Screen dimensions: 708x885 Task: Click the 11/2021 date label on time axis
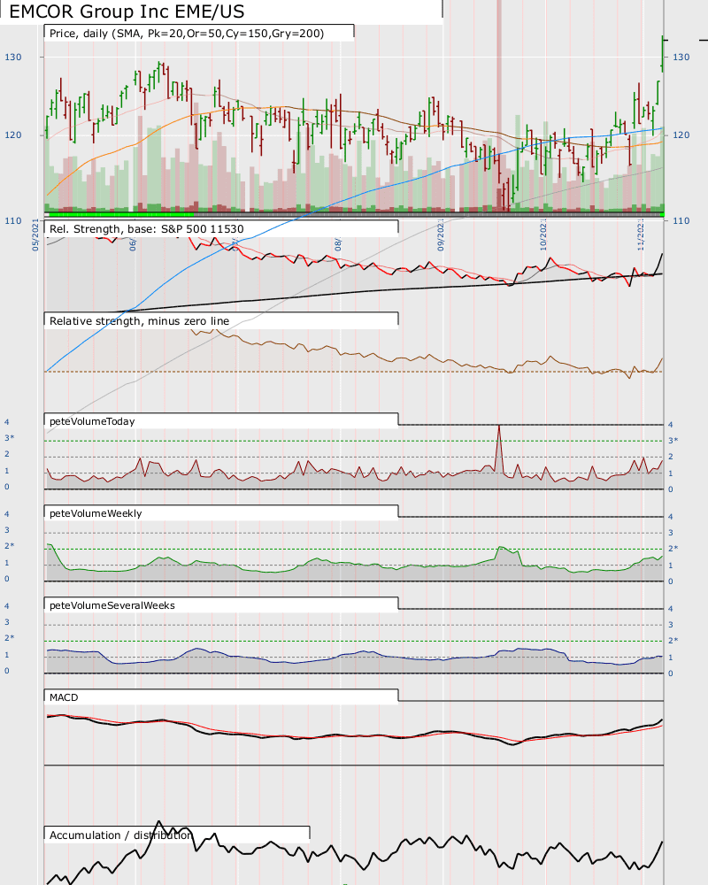point(640,235)
